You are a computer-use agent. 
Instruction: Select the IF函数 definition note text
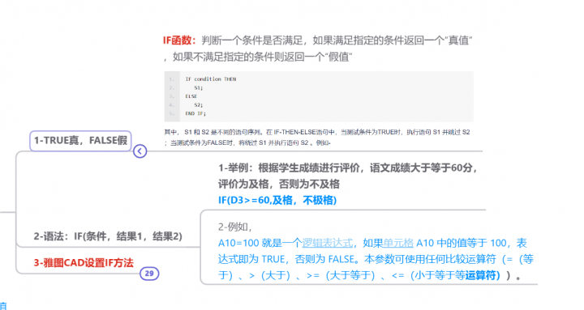(318, 49)
